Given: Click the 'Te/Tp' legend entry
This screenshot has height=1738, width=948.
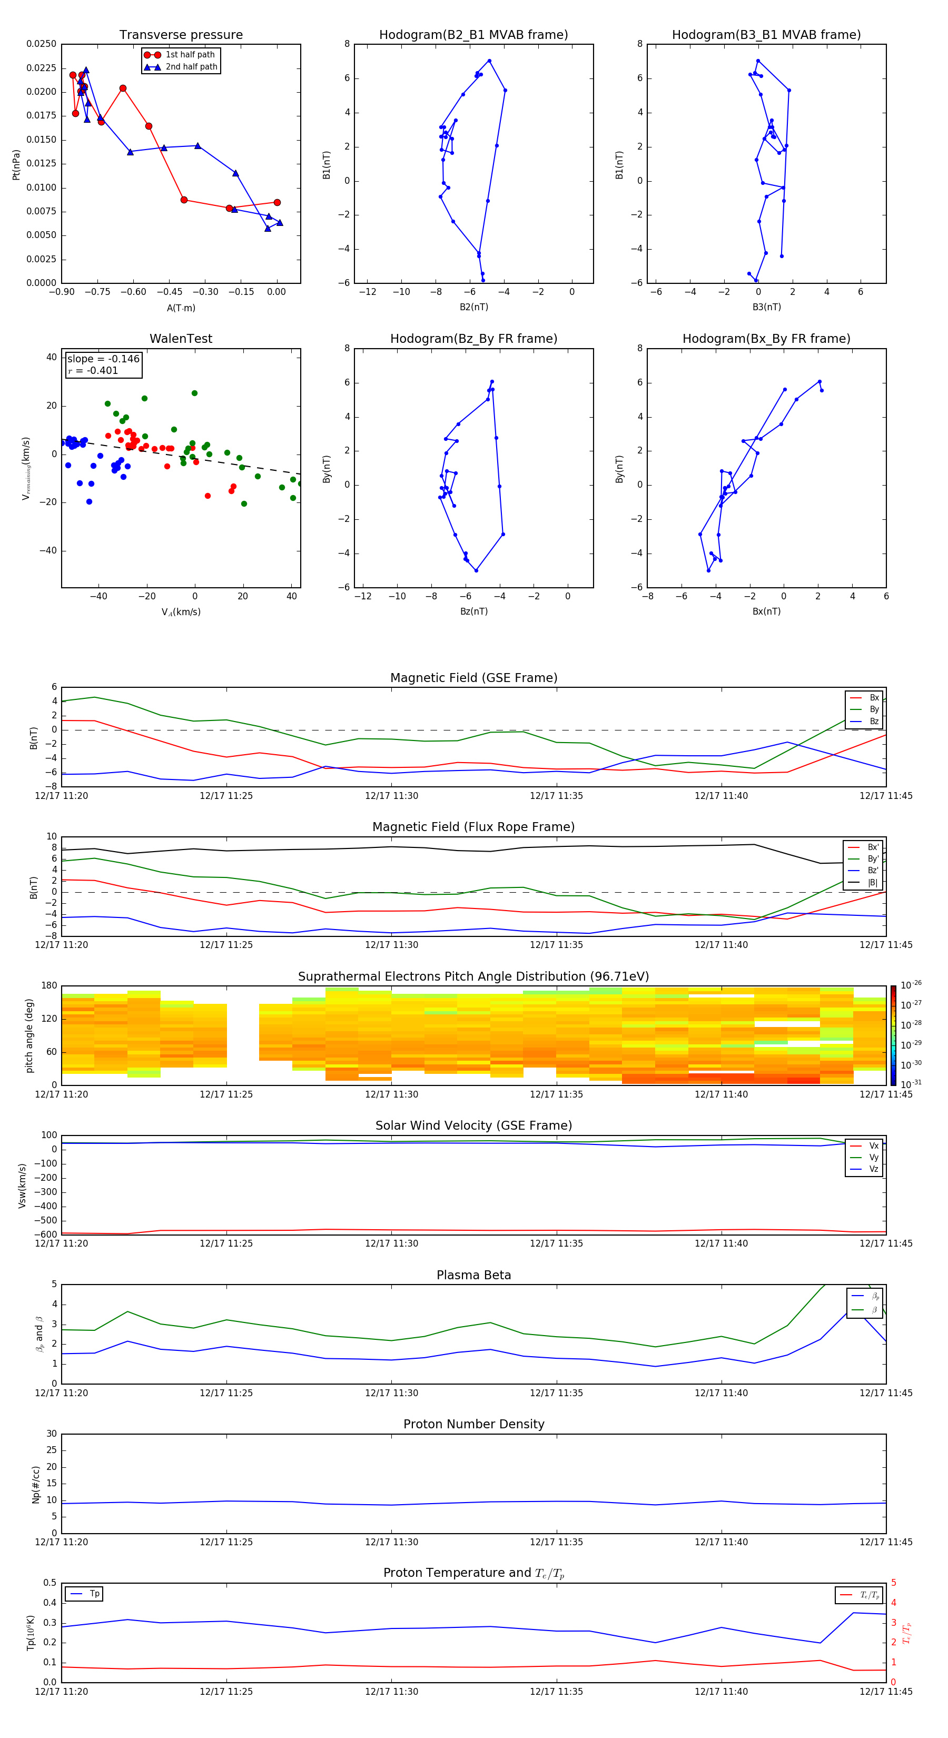Looking at the screenshot, I should click(x=858, y=1595).
